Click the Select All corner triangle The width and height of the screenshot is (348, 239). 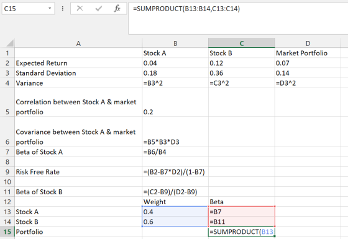pyautogui.click(x=10, y=43)
